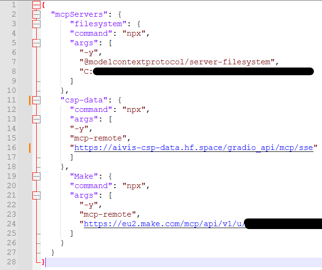
Task: Click "npx" value on line 12
Action: [x=134, y=110]
